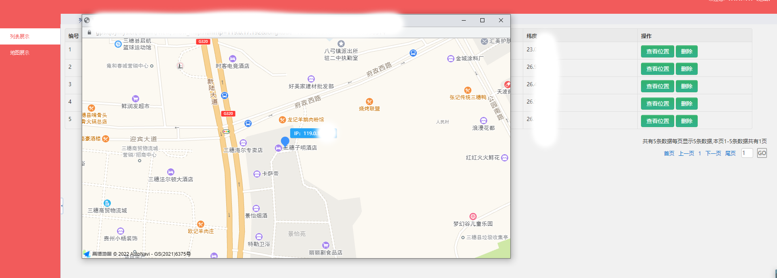Click the 欧记羊肉庄 restaurant icon

click(x=201, y=224)
